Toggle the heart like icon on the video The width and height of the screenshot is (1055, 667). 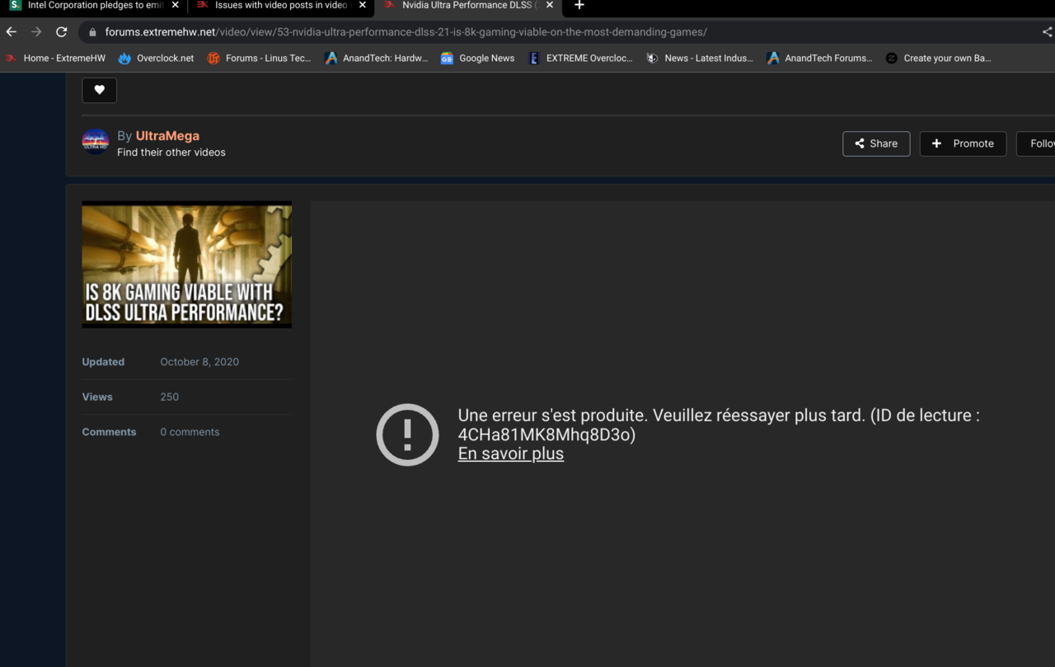(x=99, y=89)
